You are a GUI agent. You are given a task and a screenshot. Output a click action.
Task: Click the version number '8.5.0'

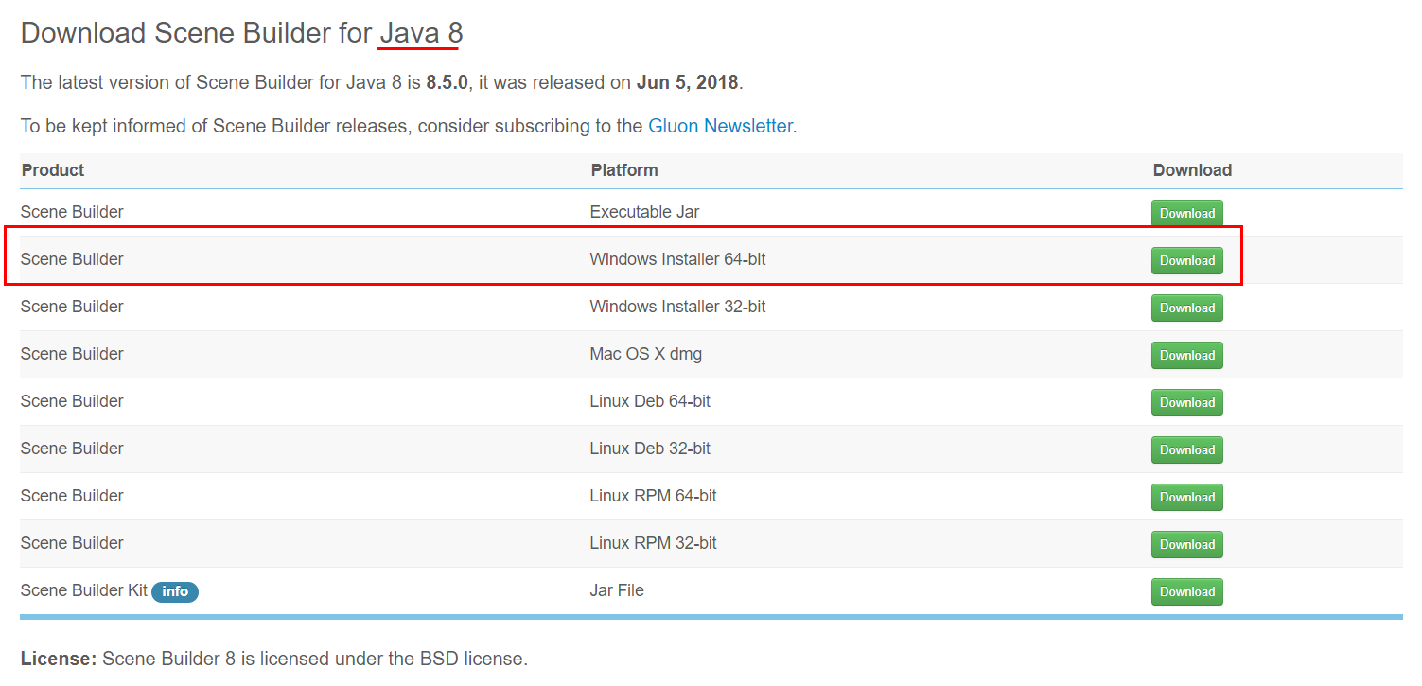(447, 82)
